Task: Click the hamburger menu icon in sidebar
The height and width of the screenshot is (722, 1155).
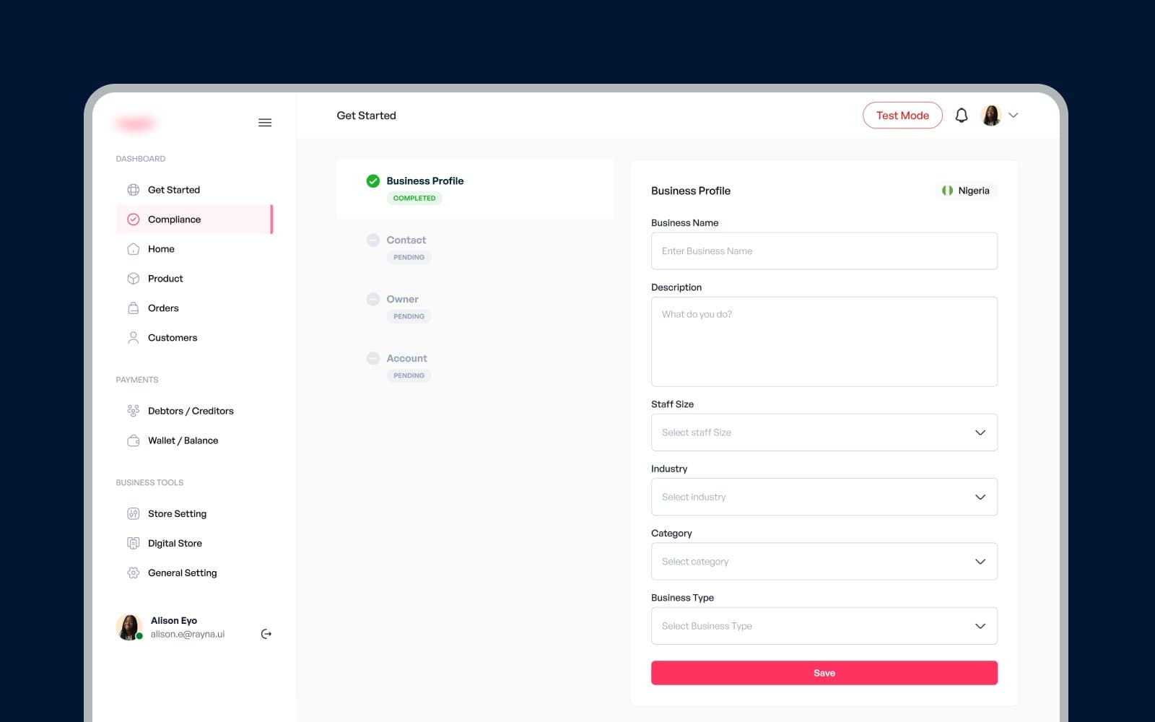Action: click(x=265, y=123)
